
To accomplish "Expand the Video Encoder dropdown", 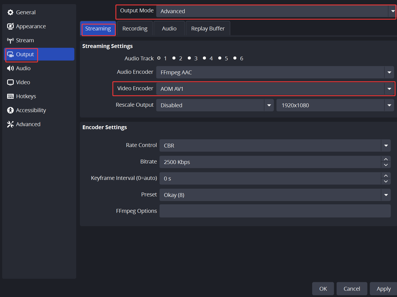I will pos(389,89).
